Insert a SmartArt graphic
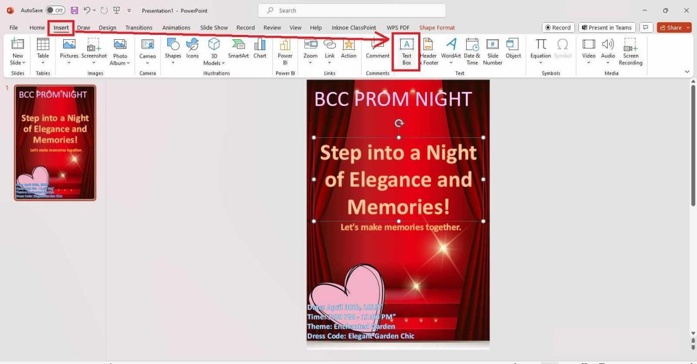Viewport: 697px width, 364px height. coord(238,49)
